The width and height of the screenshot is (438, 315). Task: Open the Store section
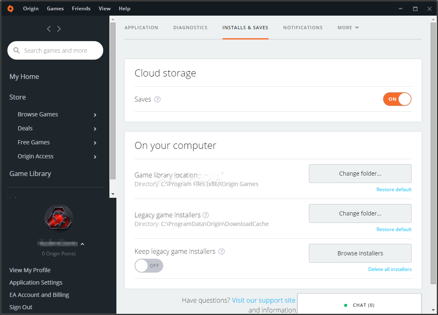coord(18,97)
